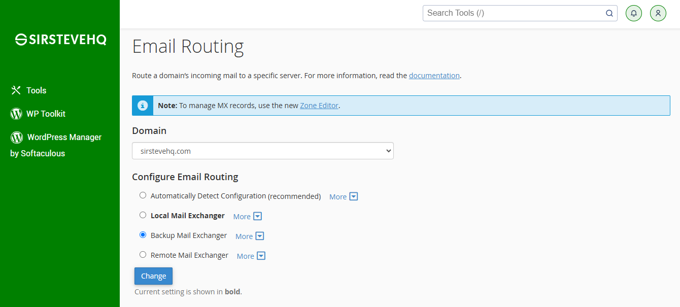Open WordPress Manager by Softaculous
The width and height of the screenshot is (680, 307).
click(x=56, y=145)
